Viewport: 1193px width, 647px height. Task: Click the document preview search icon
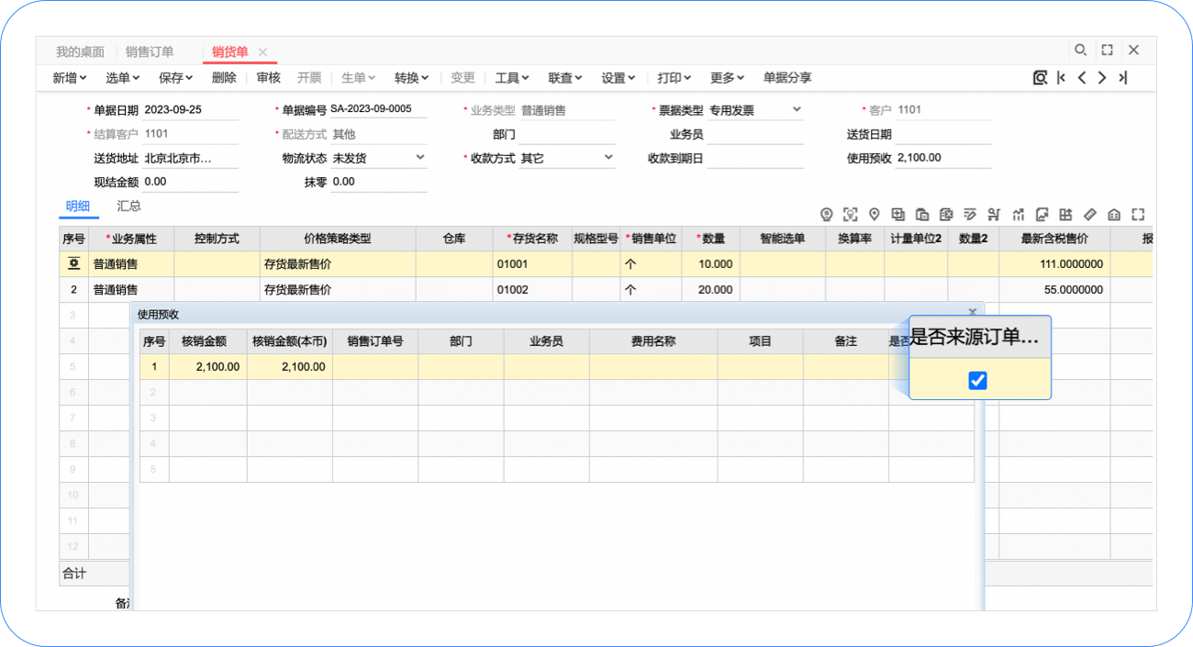(x=1040, y=78)
